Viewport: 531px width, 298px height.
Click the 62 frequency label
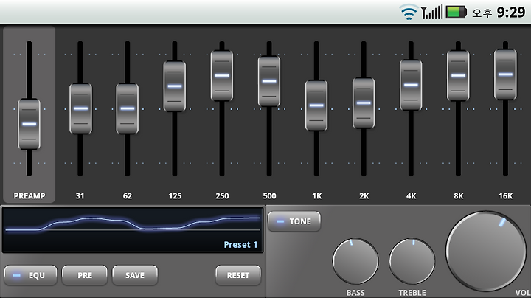click(128, 196)
